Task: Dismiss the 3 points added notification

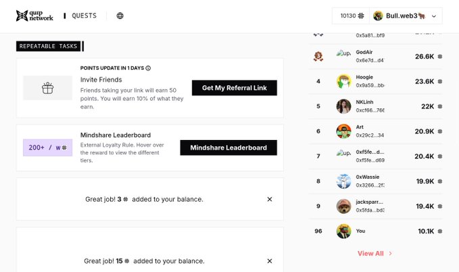Action: 270,200
